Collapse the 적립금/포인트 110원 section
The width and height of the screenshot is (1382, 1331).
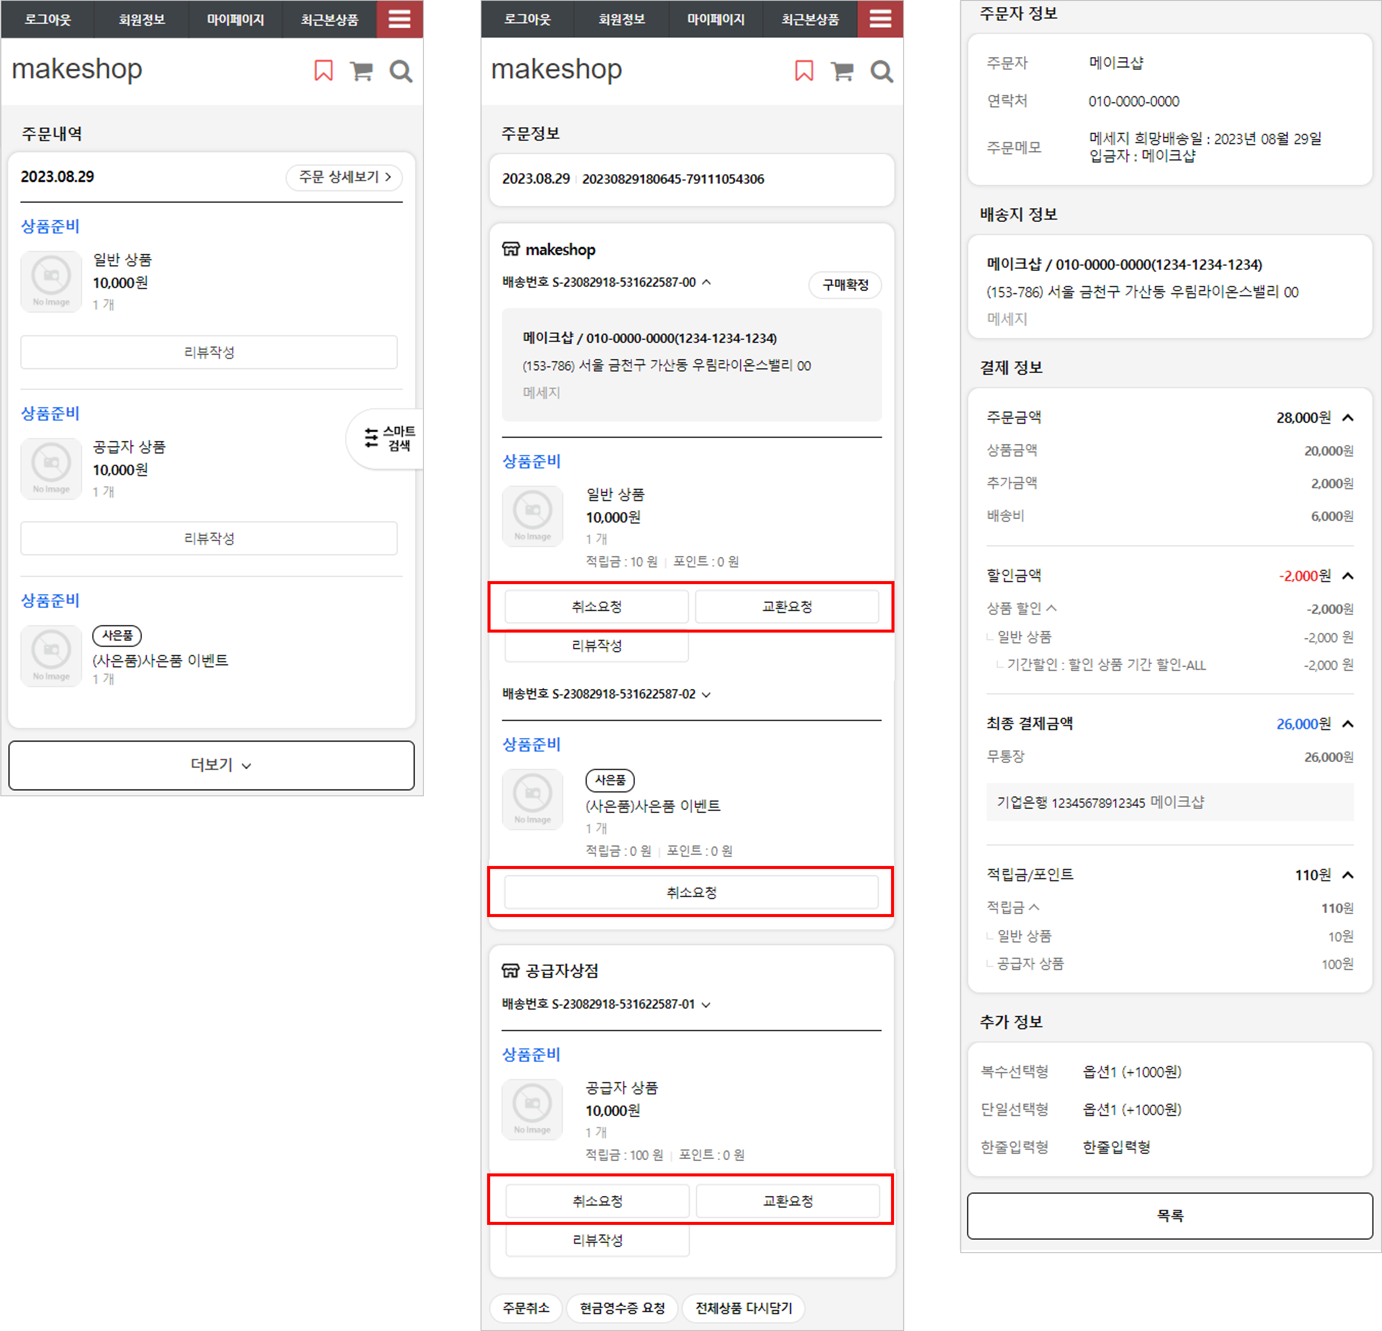[x=1347, y=875]
